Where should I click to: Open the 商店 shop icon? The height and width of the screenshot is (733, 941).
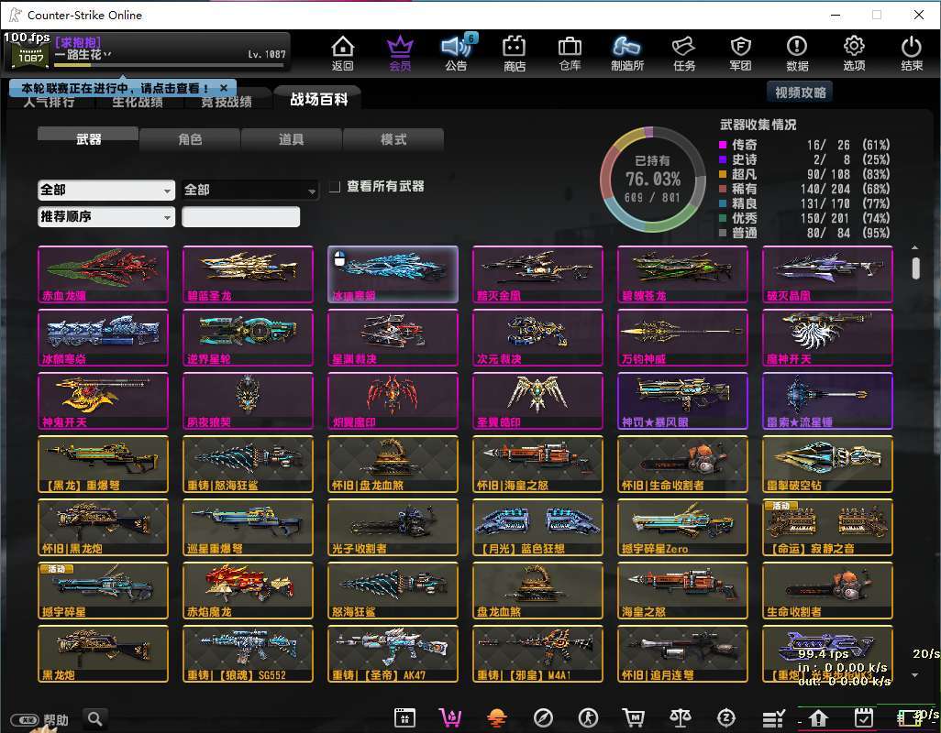click(x=514, y=51)
